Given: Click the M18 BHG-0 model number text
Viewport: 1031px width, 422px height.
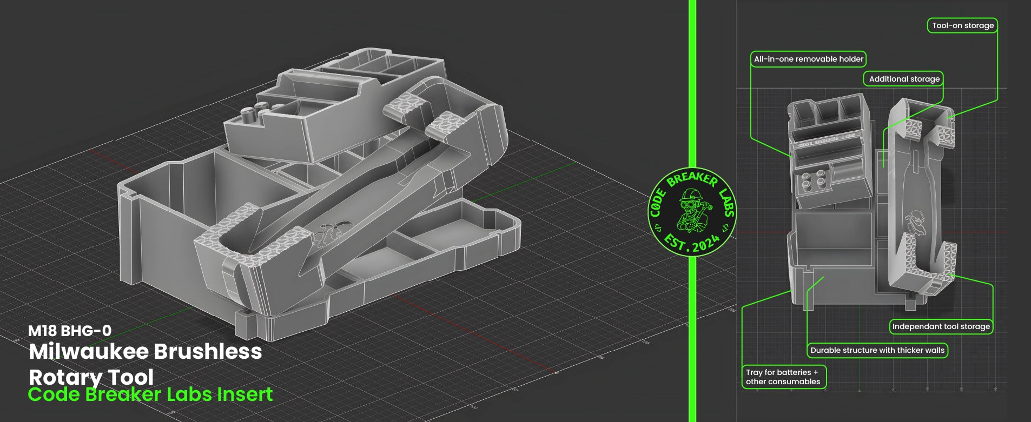Looking at the screenshot, I should tap(70, 331).
